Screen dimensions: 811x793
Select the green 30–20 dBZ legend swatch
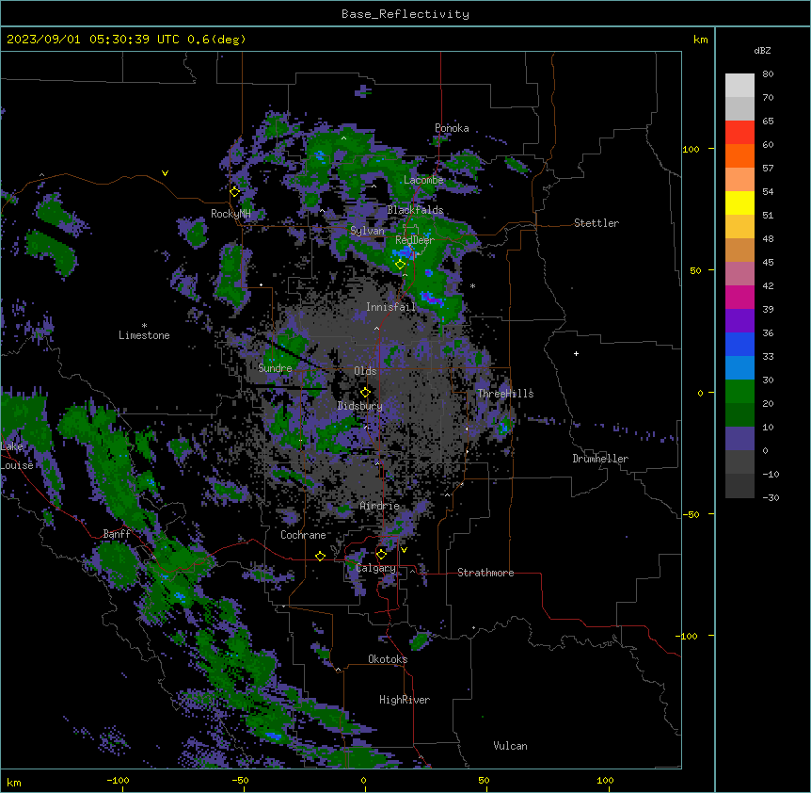739,392
